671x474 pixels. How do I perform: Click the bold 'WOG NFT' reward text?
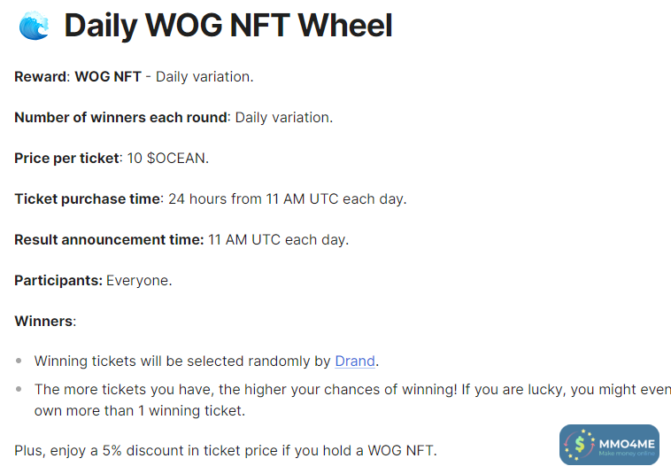107,76
